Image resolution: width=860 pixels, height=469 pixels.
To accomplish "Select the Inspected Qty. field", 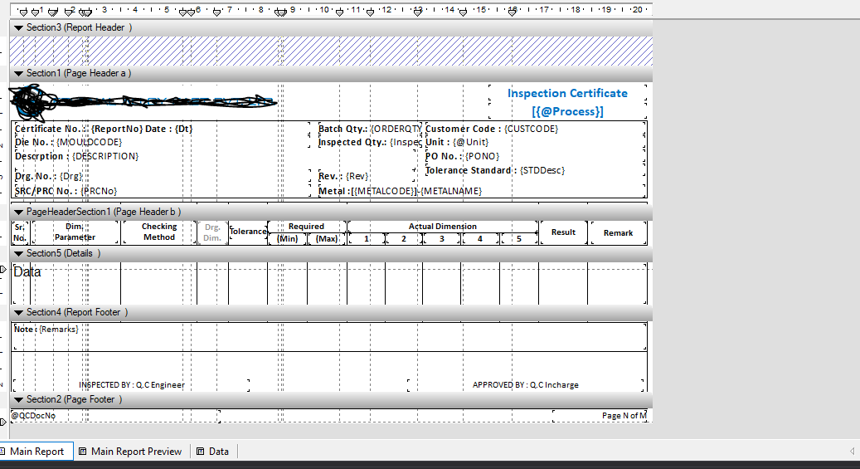I will pos(370,142).
